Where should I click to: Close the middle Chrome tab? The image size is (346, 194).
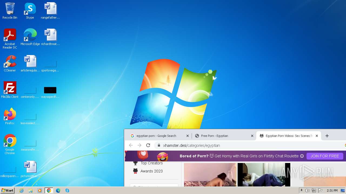point(252,136)
